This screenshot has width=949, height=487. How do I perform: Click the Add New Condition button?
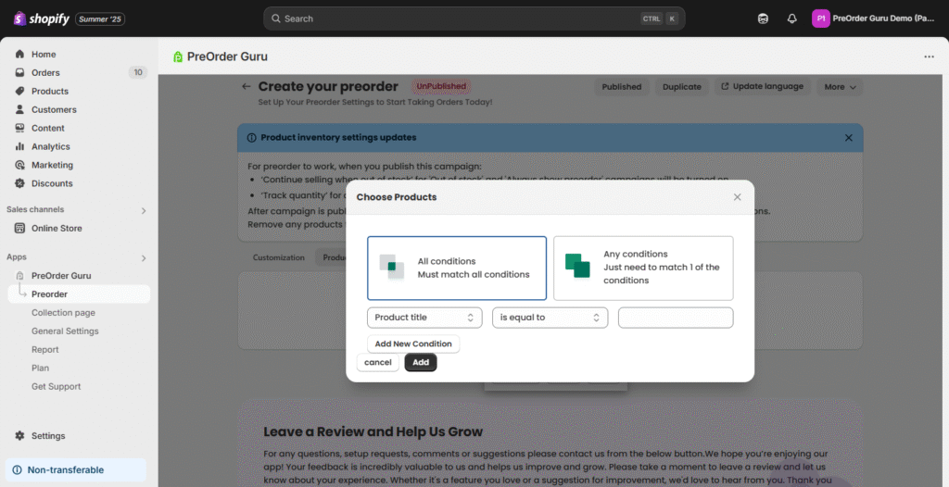click(x=413, y=344)
